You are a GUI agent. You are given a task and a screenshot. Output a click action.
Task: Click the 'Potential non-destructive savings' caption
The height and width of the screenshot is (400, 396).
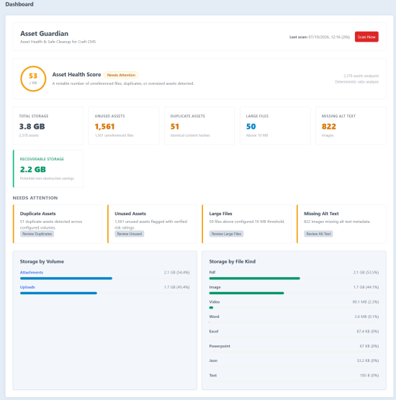pyautogui.click(x=47, y=178)
